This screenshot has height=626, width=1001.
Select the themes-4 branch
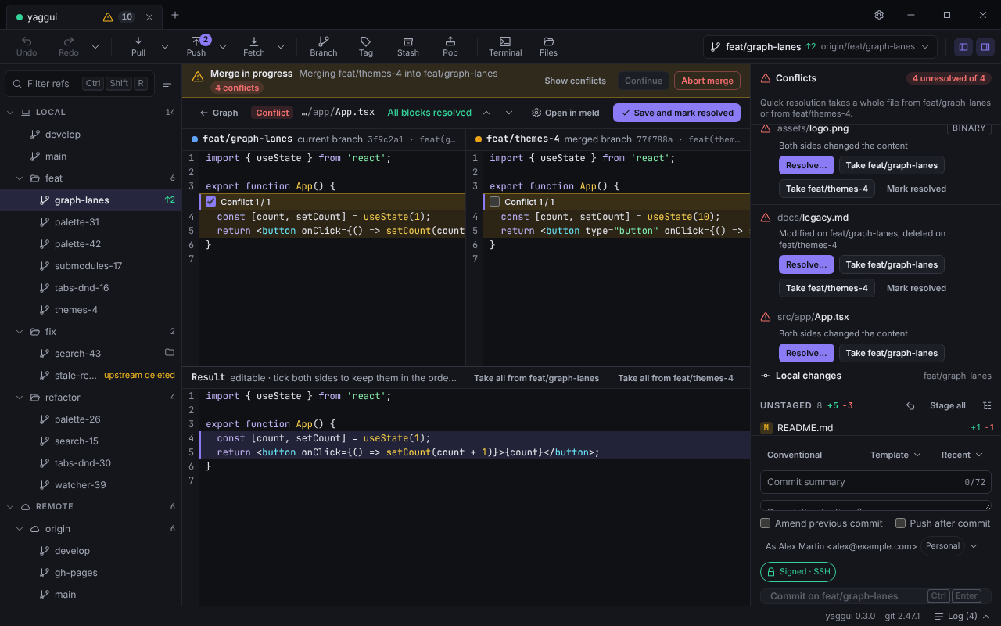tap(91, 310)
